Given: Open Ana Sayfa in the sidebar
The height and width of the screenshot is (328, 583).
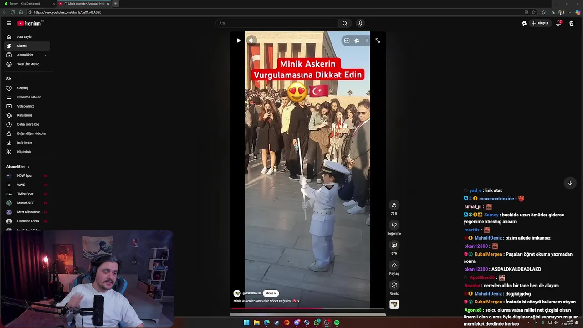Looking at the screenshot, I should [26, 37].
